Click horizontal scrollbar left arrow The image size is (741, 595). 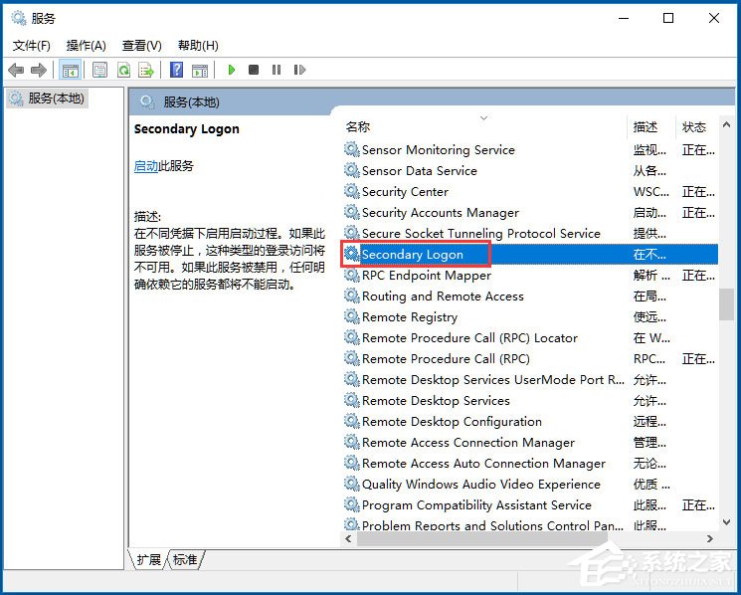(x=349, y=538)
